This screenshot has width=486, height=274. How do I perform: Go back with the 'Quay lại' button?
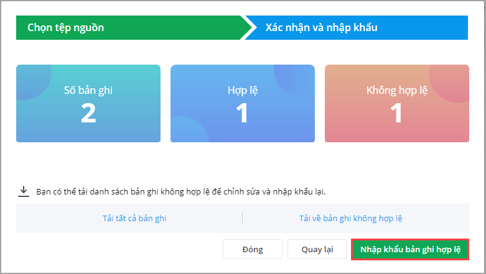pyautogui.click(x=317, y=249)
